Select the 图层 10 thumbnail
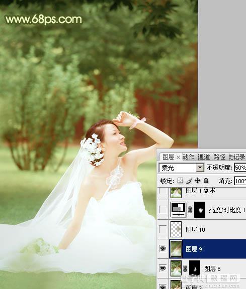Viewport: 246px width, 289px height. [176, 229]
